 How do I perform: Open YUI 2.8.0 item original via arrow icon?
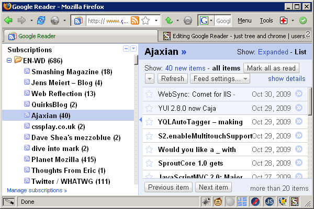click(x=299, y=108)
